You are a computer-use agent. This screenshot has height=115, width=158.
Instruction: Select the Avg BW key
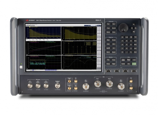[x=108, y=48]
